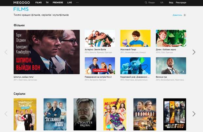
Task: Go to next series with right arrow
Action: (194, 114)
